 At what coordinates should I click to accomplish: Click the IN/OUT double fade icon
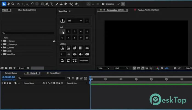click(x=75, y=61)
